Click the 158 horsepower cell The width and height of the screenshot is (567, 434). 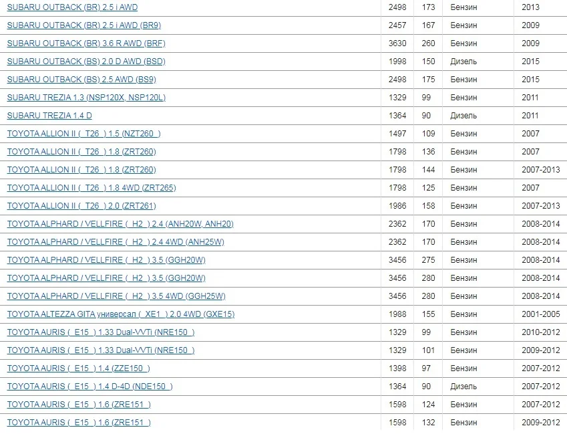point(428,207)
